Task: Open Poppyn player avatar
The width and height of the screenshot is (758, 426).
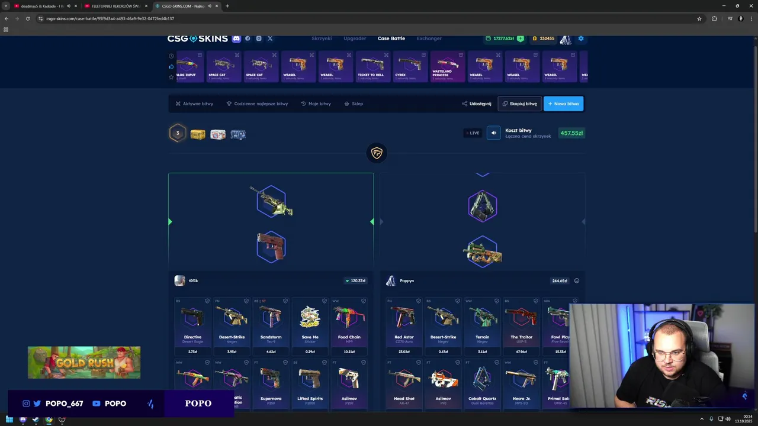Action: click(x=391, y=280)
